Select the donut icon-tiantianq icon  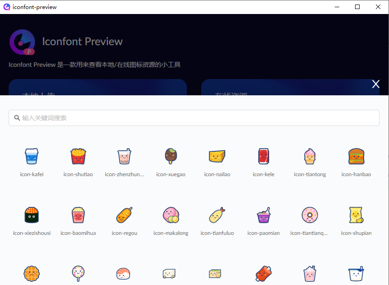tap(310, 215)
